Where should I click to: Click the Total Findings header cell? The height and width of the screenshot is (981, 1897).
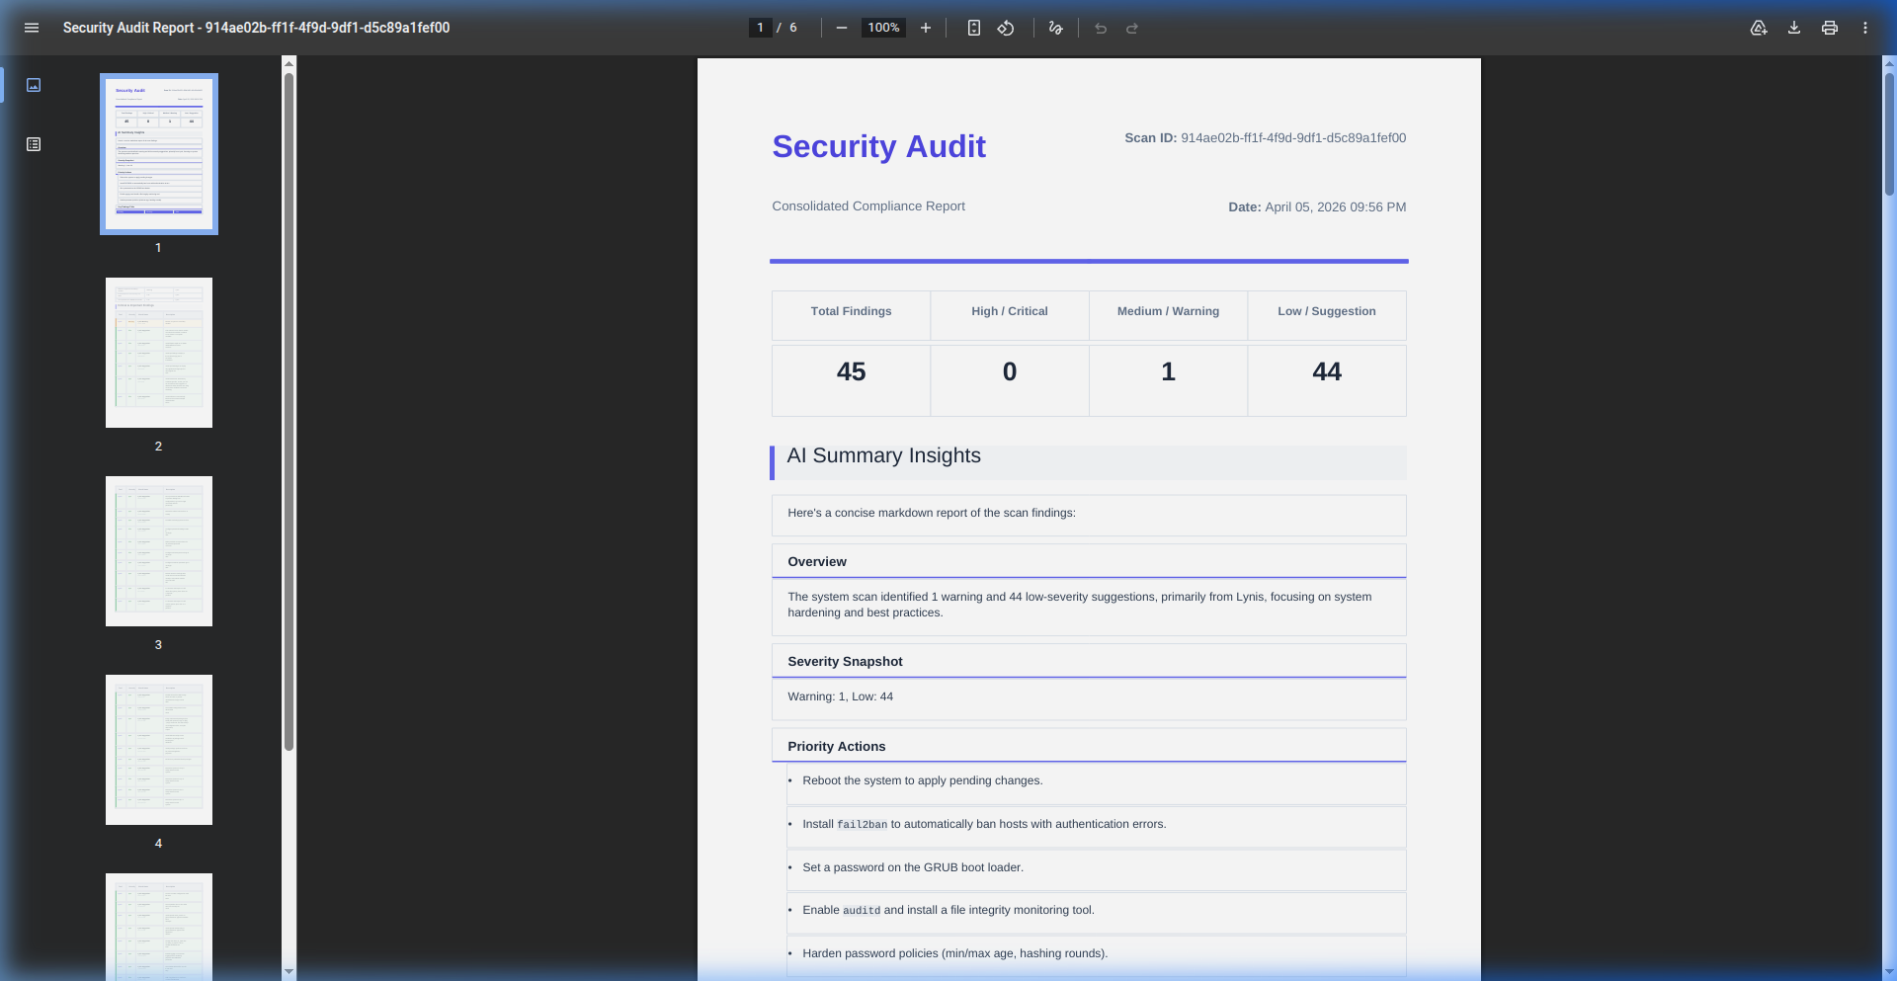coord(851,315)
